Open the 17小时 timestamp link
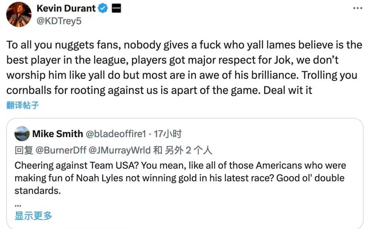 168,134
